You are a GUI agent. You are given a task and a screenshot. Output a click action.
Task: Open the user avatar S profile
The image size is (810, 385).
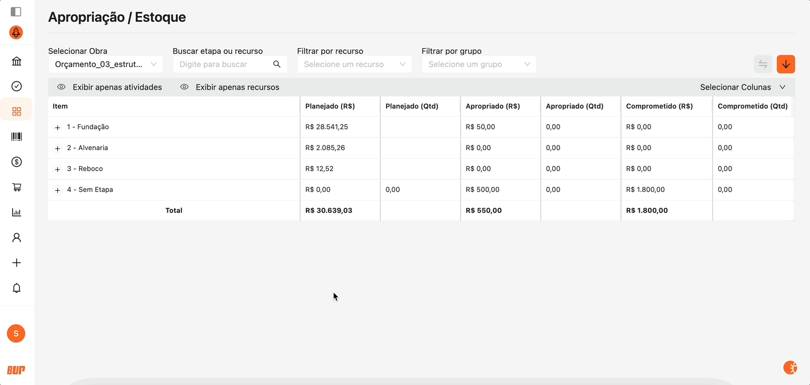pyautogui.click(x=16, y=333)
